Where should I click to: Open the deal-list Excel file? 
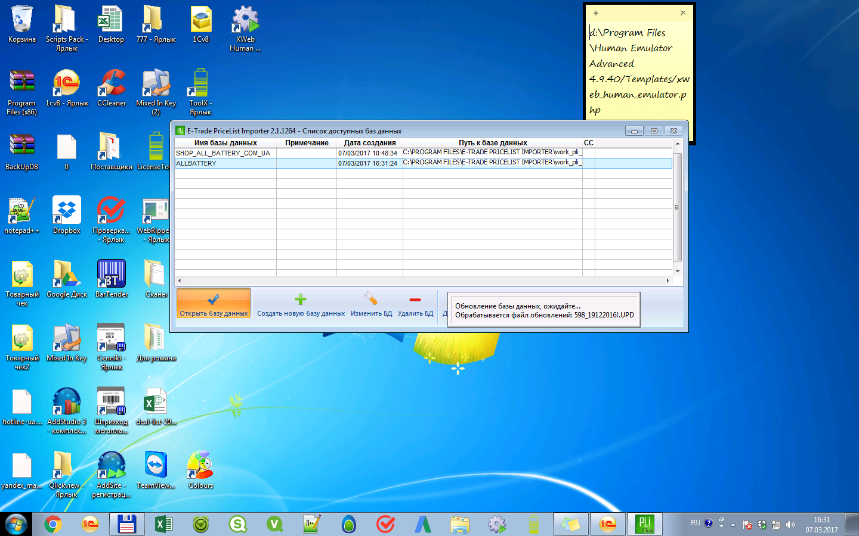coord(156,407)
